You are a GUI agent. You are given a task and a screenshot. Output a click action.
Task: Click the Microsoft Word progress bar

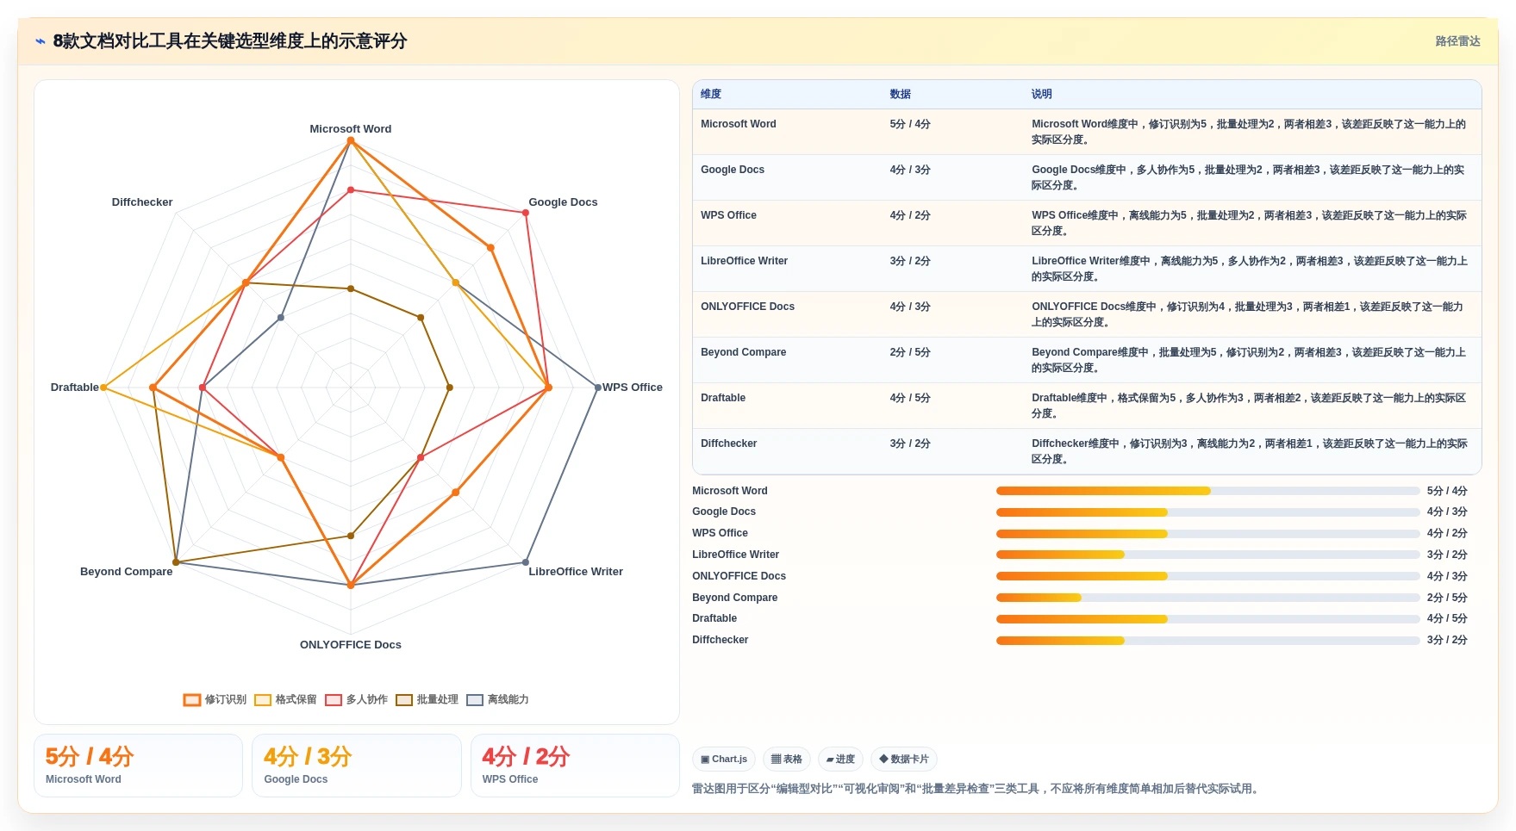click(1207, 491)
